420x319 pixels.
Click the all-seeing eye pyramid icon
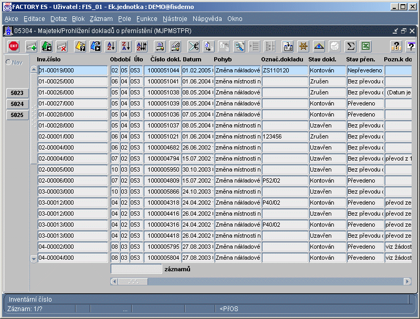coord(319,46)
